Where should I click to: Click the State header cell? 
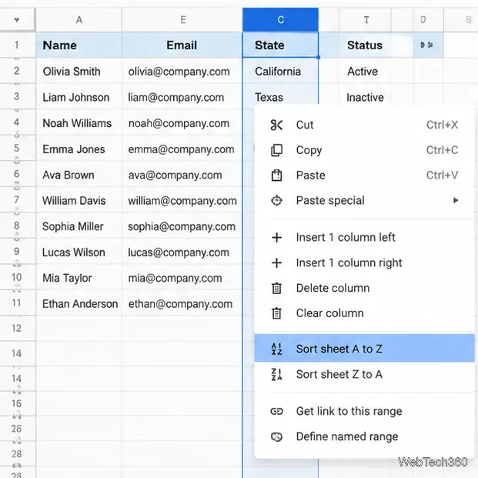[x=280, y=45]
